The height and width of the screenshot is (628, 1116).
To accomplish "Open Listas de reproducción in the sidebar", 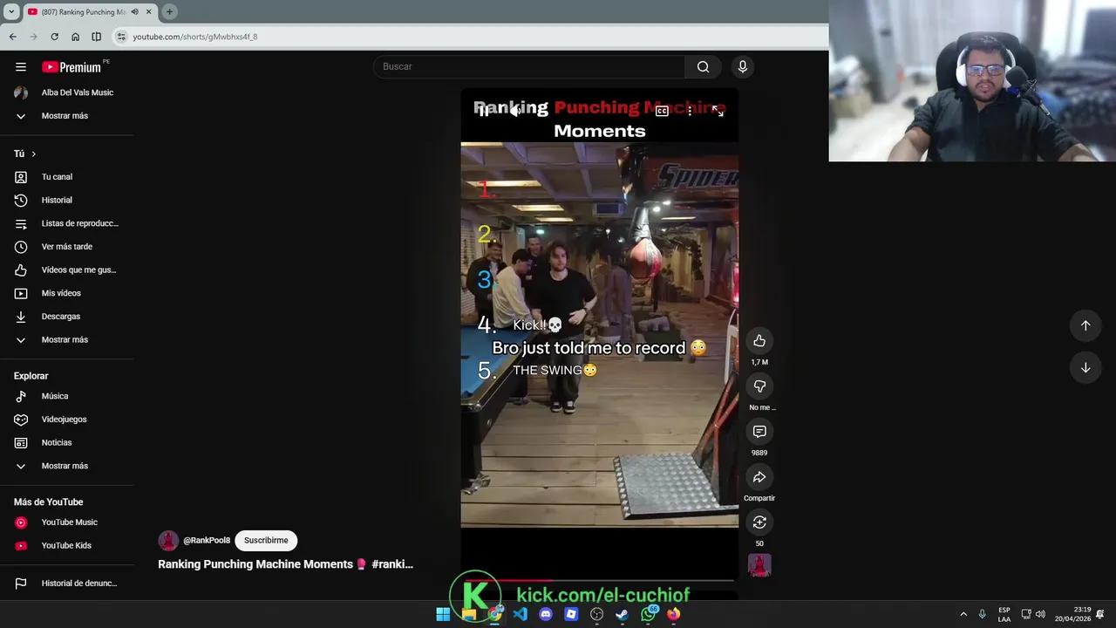I will tap(67, 223).
